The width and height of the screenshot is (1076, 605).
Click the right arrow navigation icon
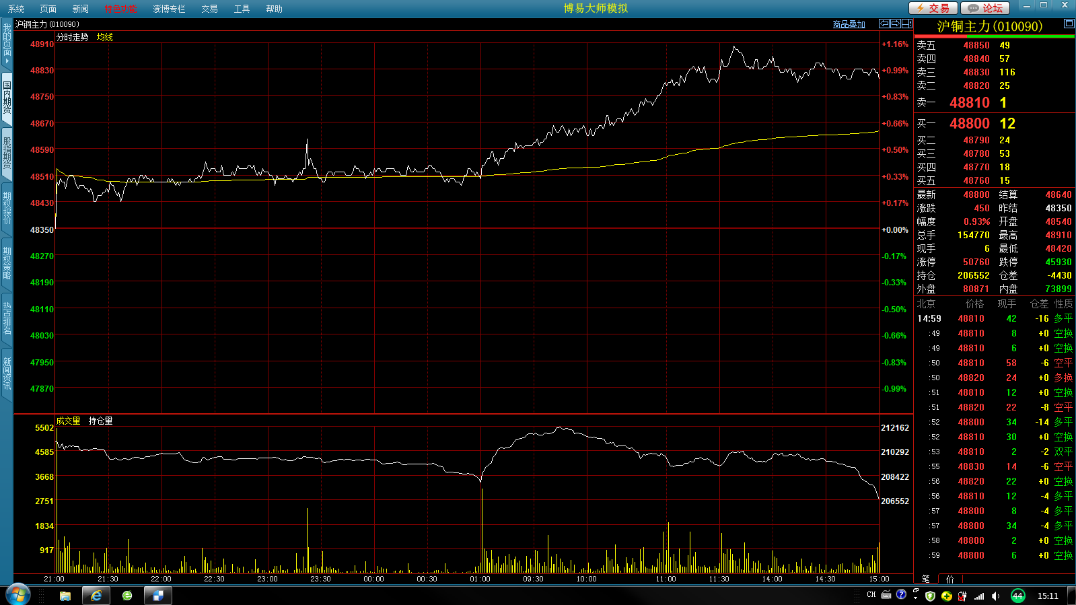(895, 24)
